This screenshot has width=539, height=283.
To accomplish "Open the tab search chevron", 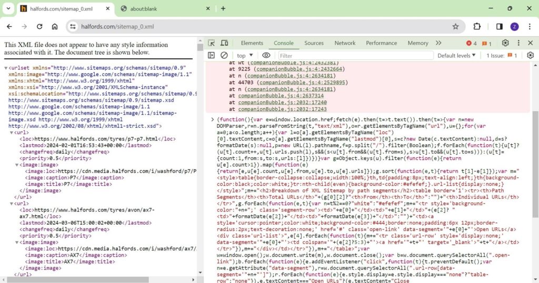I will pyautogui.click(x=8, y=8).
